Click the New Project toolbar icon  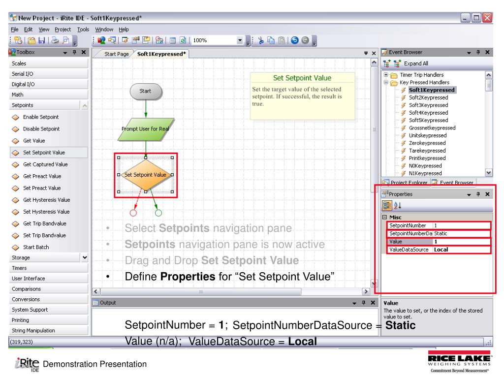(x=18, y=40)
